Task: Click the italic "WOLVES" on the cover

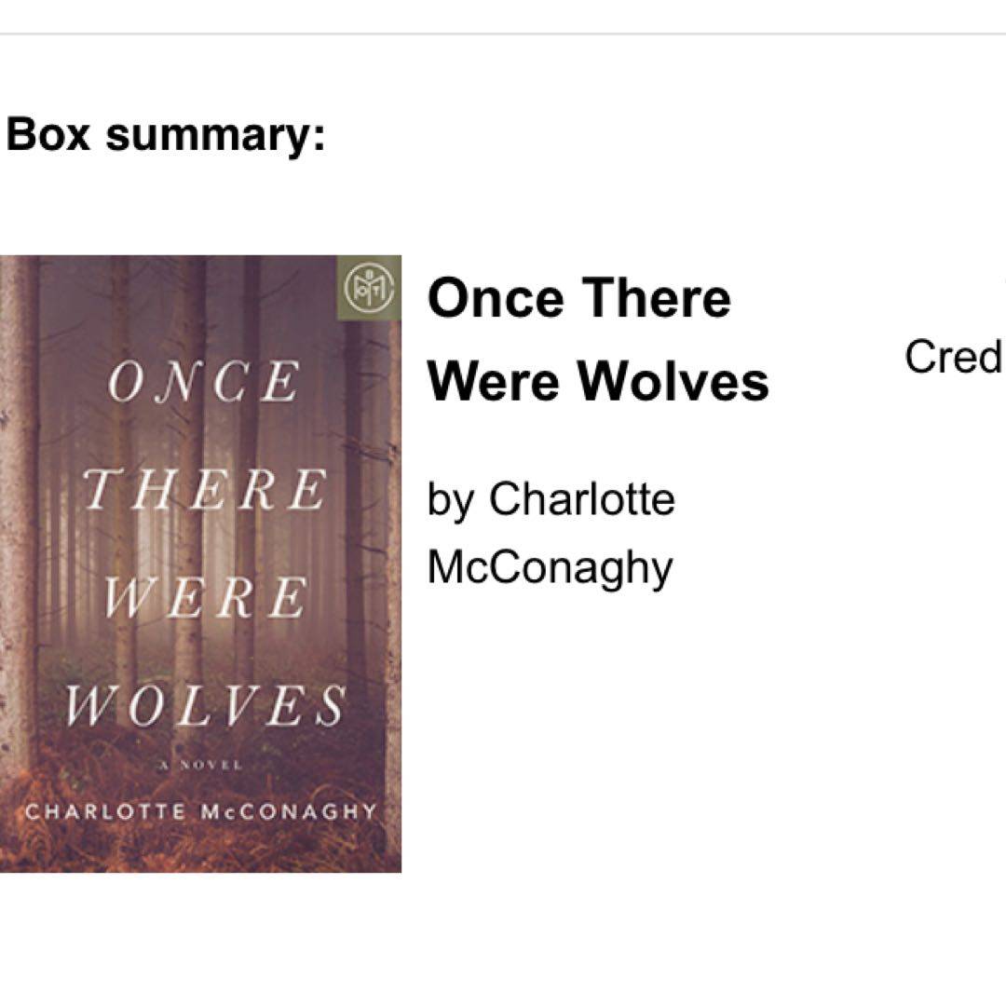Action: (x=204, y=706)
